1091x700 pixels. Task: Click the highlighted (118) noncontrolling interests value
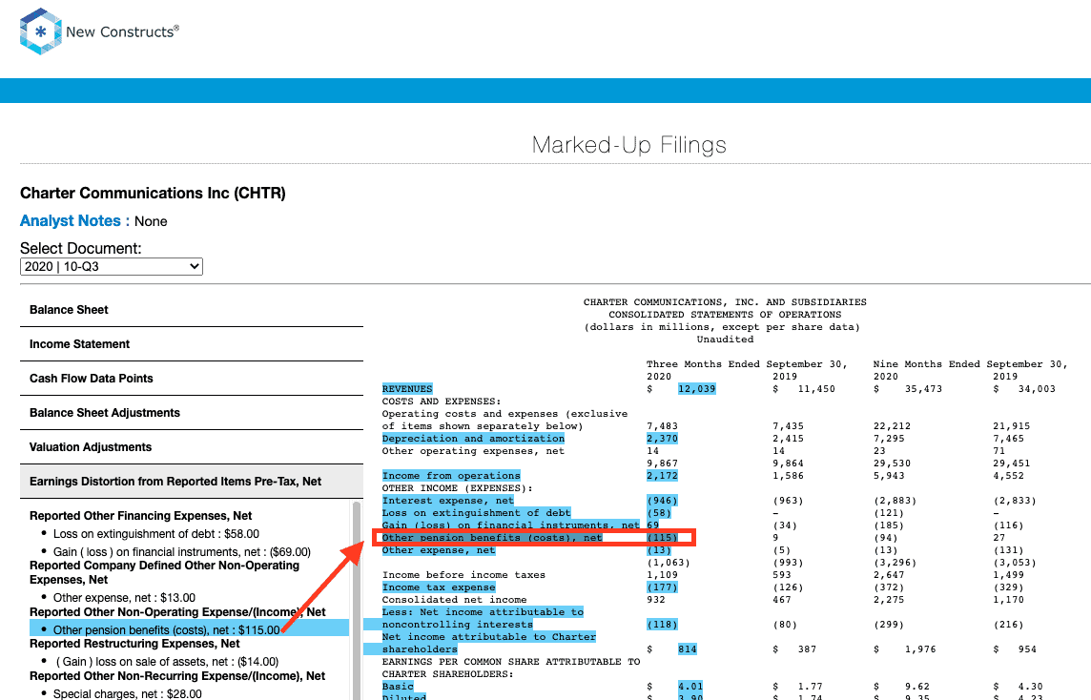click(x=662, y=624)
